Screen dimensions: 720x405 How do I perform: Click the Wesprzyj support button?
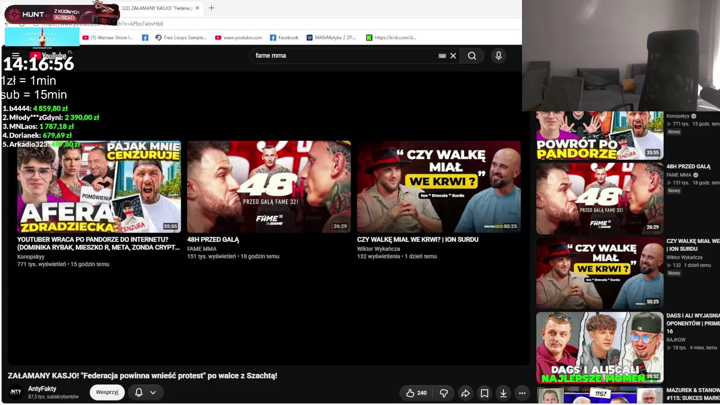tap(107, 392)
